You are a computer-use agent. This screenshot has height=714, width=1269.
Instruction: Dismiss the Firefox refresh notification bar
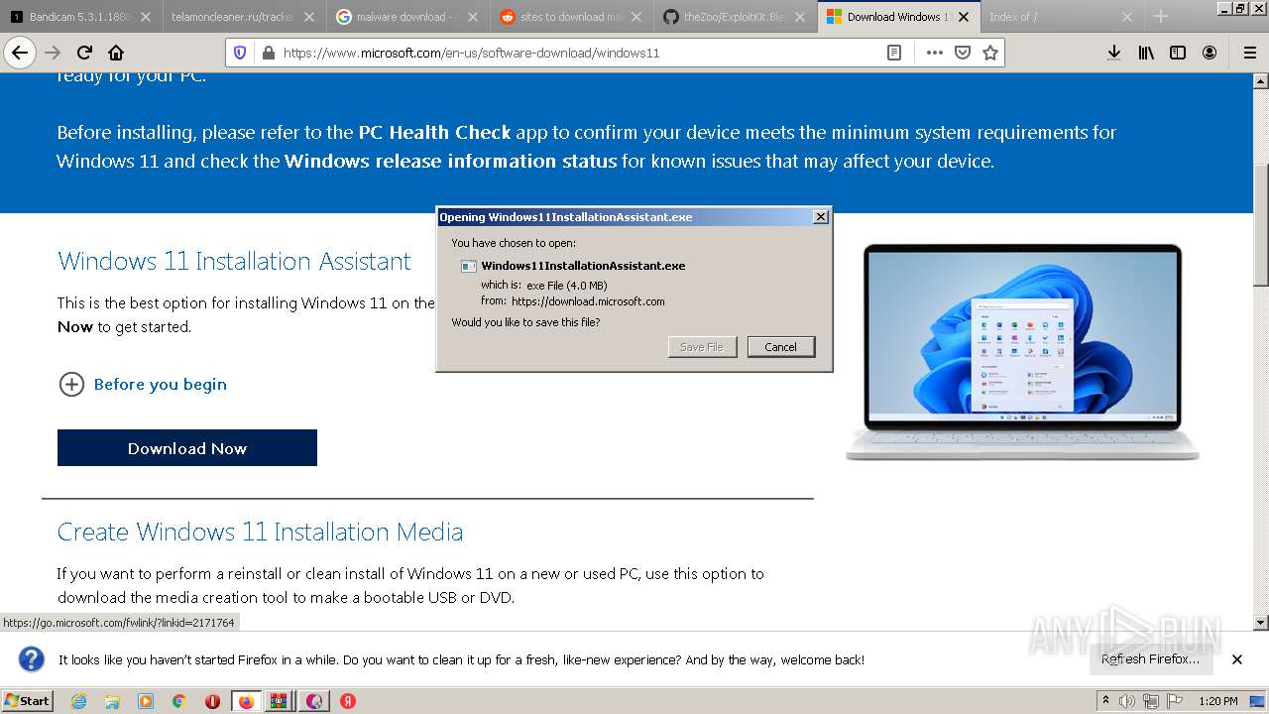[x=1237, y=659]
